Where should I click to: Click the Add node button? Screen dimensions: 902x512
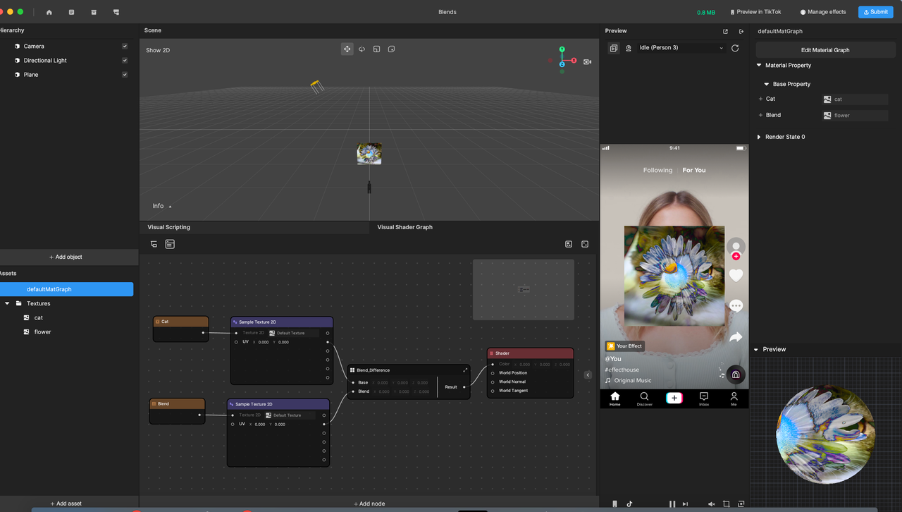(x=369, y=504)
